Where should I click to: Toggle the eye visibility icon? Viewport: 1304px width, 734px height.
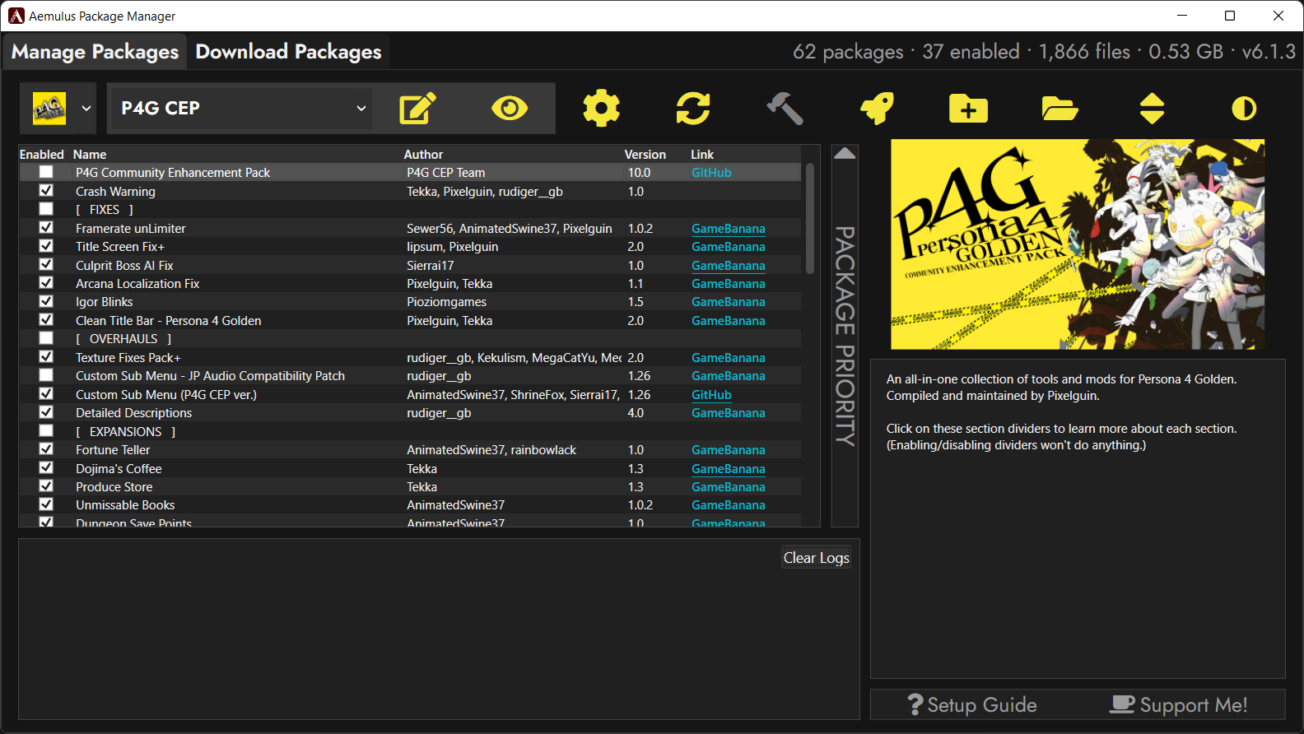[x=510, y=108]
